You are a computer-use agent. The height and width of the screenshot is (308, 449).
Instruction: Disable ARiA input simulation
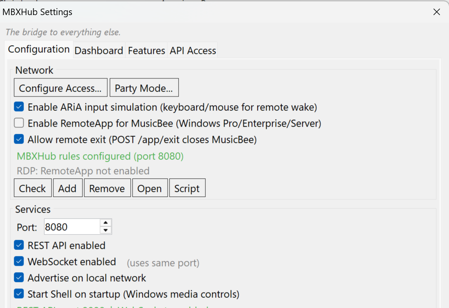(19, 107)
